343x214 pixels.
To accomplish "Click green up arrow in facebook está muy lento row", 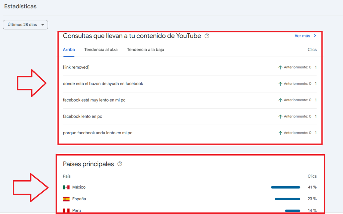I will pos(280,100).
